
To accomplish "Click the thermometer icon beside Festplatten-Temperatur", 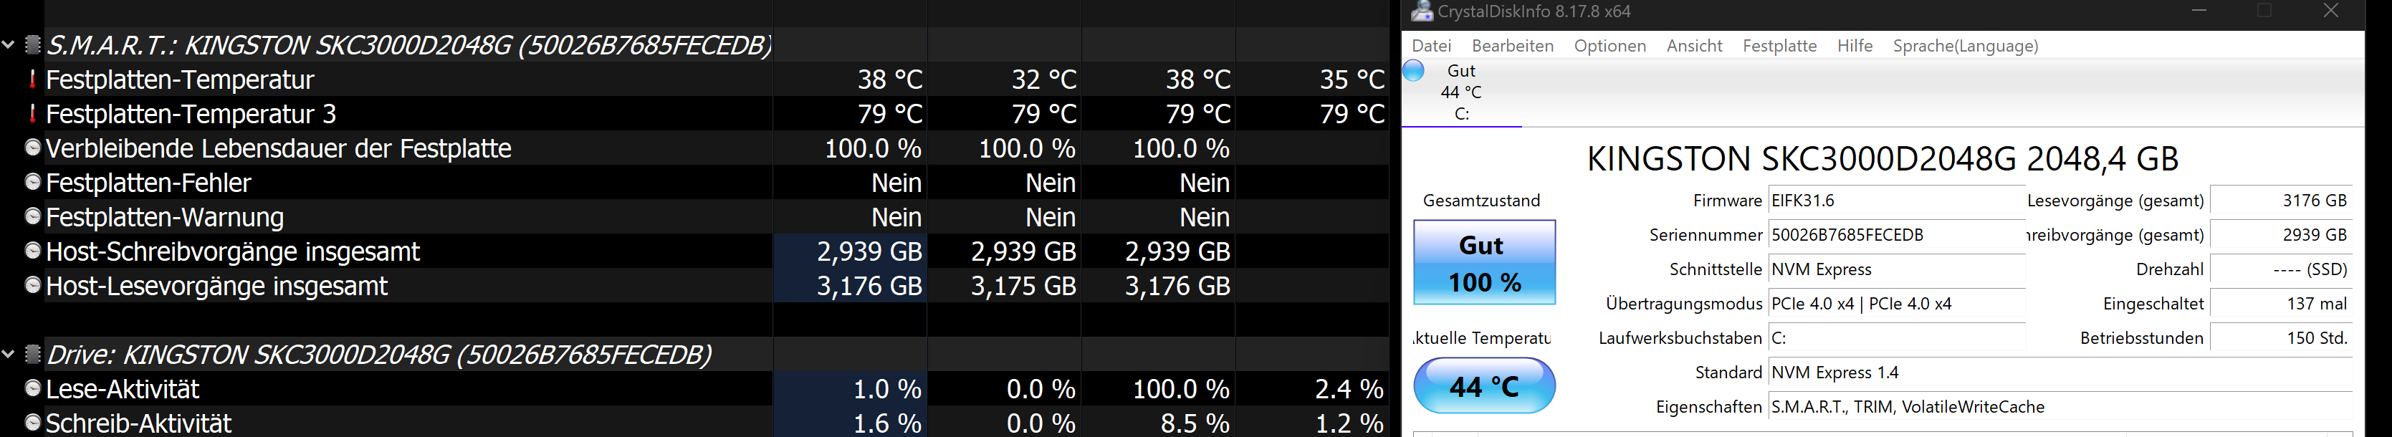I will [32, 80].
